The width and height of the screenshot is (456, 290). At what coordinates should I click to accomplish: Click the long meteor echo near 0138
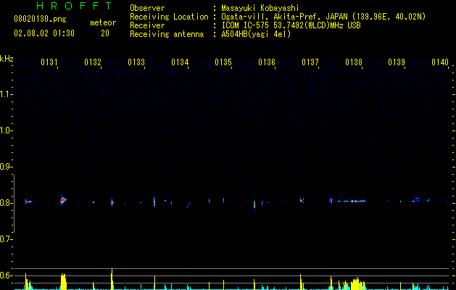tap(352, 201)
